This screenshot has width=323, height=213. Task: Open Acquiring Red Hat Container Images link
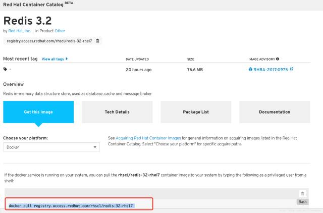pyautogui.click(x=148, y=138)
